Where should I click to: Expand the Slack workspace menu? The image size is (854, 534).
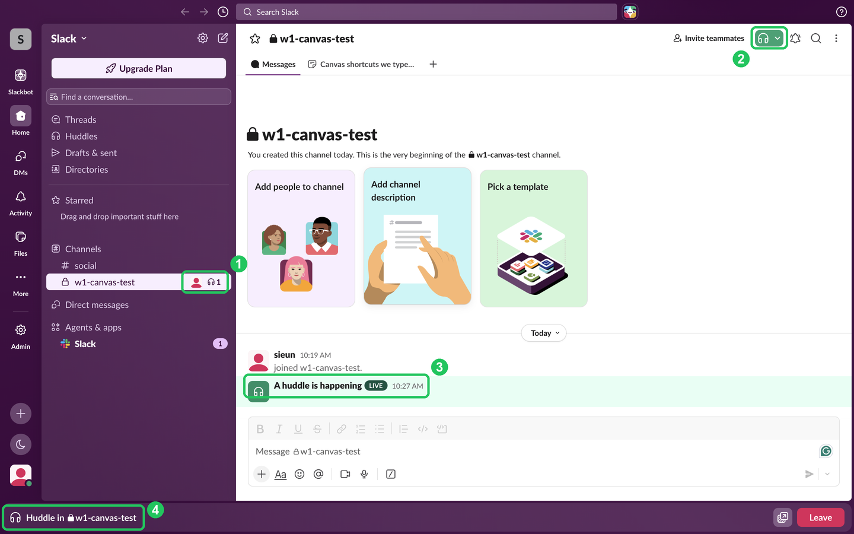pos(69,39)
